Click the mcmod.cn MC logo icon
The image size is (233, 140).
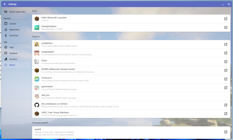(x=37, y=79)
